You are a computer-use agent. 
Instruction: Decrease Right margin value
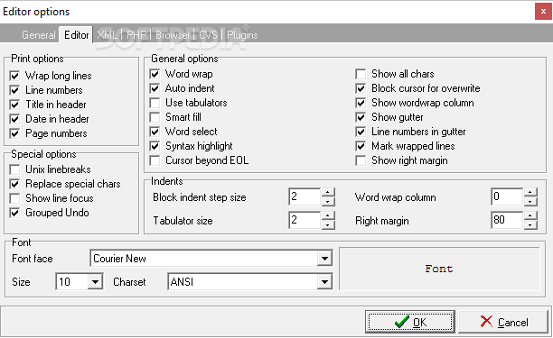[530, 224]
